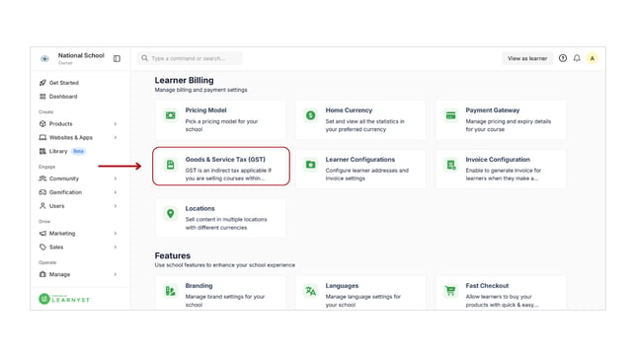The height and width of the screenshot is (357, 636).
Task: Expand the Gamification submenu chevron
Action: (x=116, y=192)
